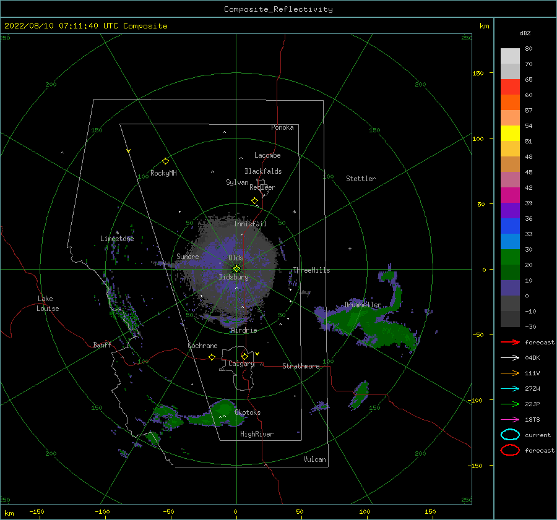
Task: Click the yellow diamond marker near RockyMH
Action: 165,161
